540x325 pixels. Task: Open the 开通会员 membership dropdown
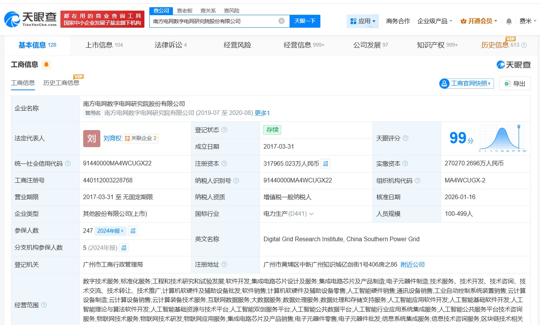click(479, 21)
